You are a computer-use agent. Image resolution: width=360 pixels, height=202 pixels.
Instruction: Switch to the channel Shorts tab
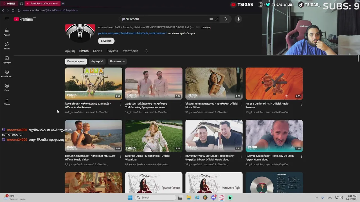click(98, 51)
